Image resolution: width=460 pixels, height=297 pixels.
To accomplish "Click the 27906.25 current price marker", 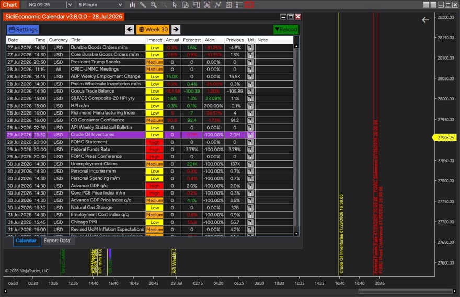I will click(x=445, y=138).
